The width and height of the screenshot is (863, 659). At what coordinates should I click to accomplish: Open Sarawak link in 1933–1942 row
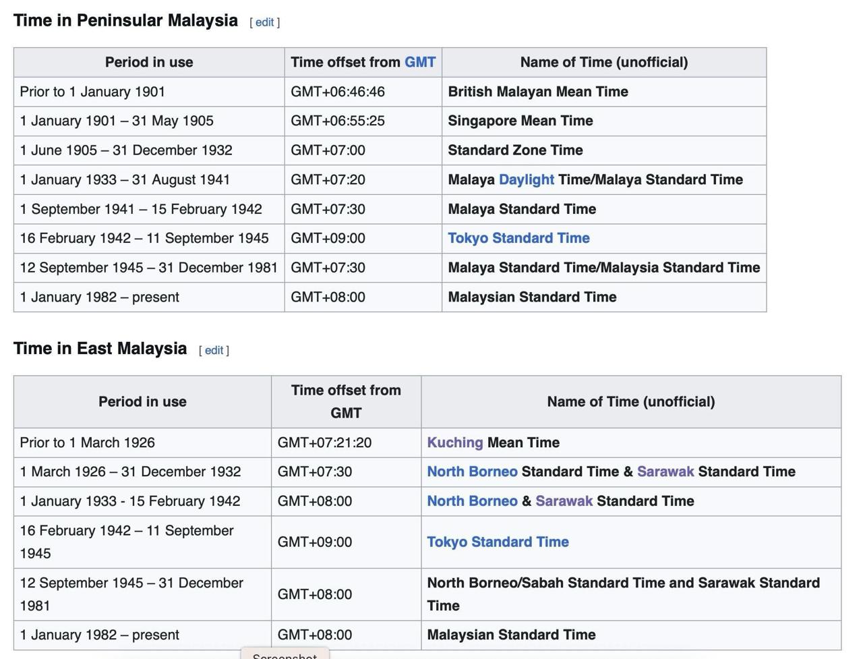coord(564,501)
